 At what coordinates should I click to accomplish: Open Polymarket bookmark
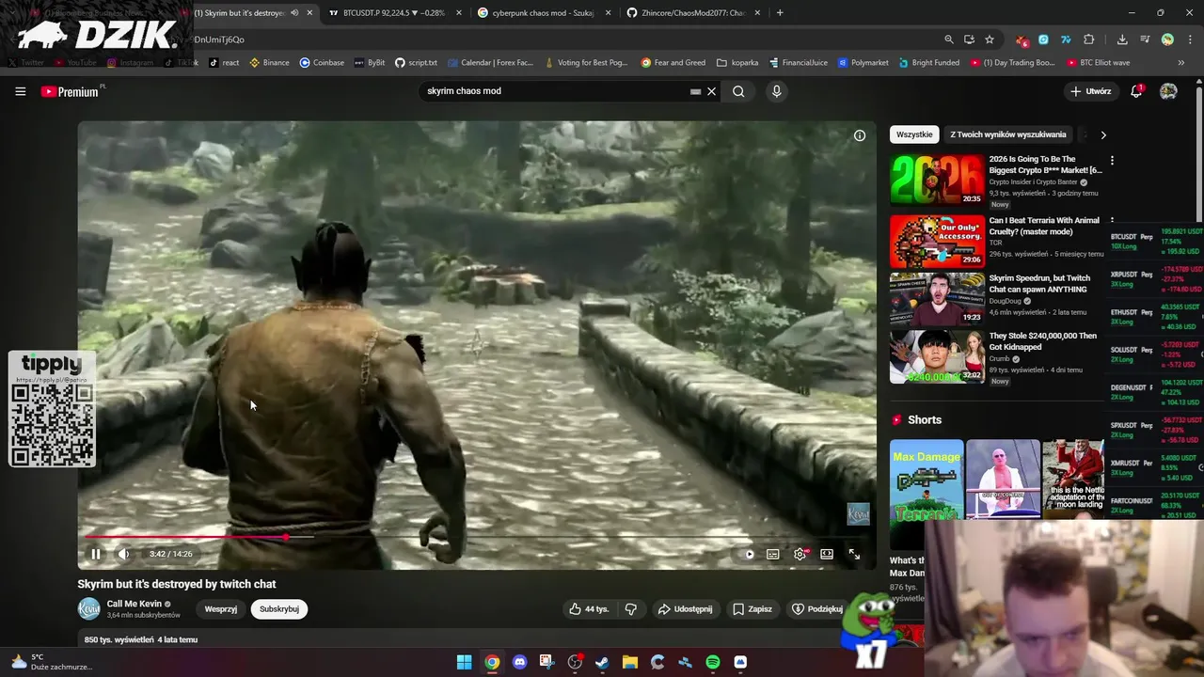(863, 63)
